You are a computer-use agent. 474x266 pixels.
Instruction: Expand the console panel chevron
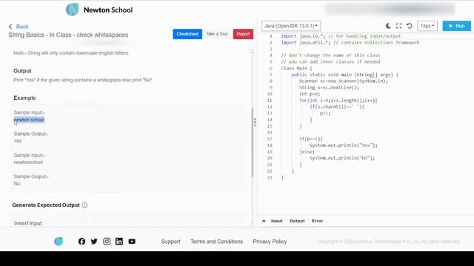click(x=264, y=221)
